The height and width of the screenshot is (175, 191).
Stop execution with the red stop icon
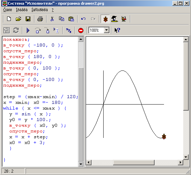[81, 30]
